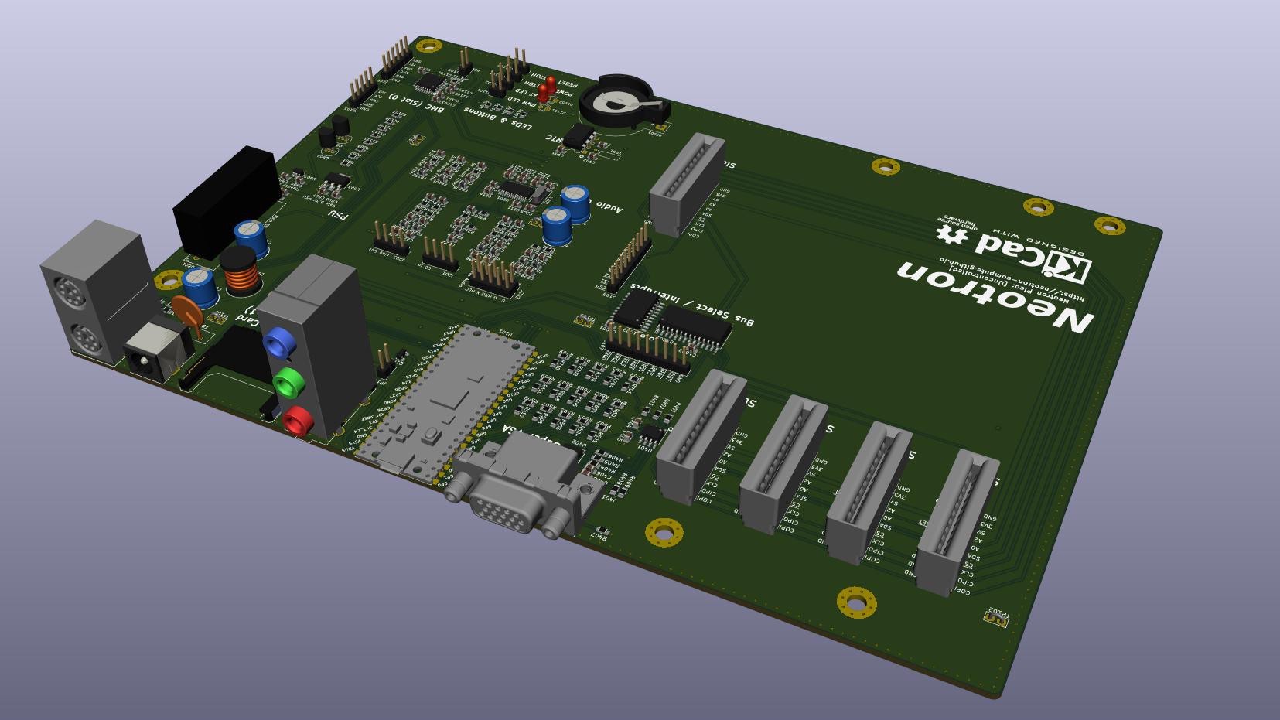Viewport: 1280px width, 720px height.
Task: Click the large black PSU block component
Action: tap(224, 203)
